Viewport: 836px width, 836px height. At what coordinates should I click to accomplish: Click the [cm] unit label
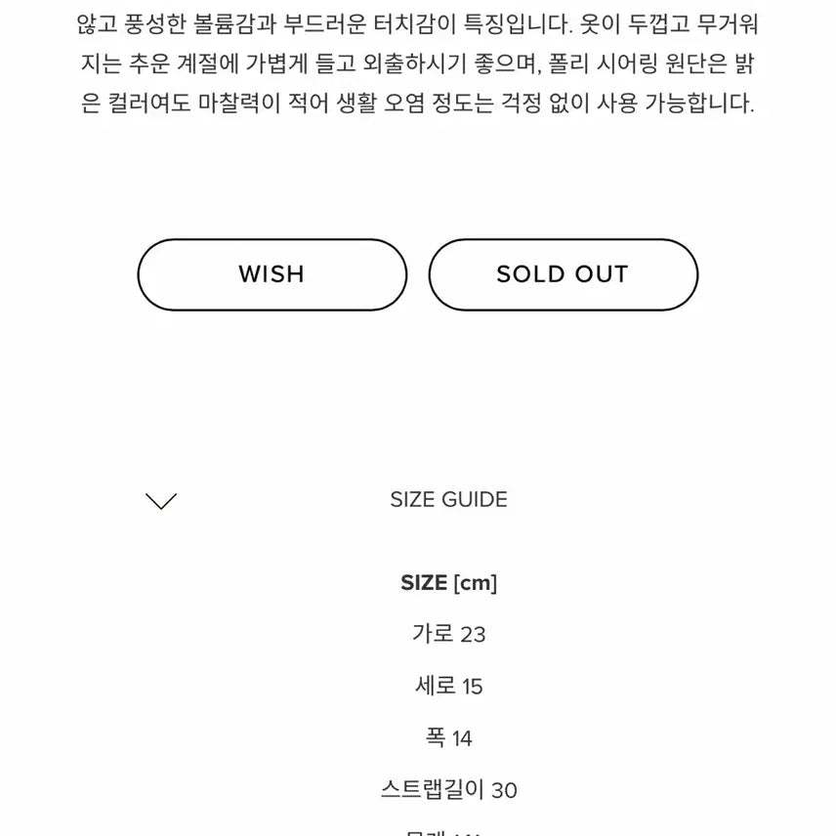(475, 583)
